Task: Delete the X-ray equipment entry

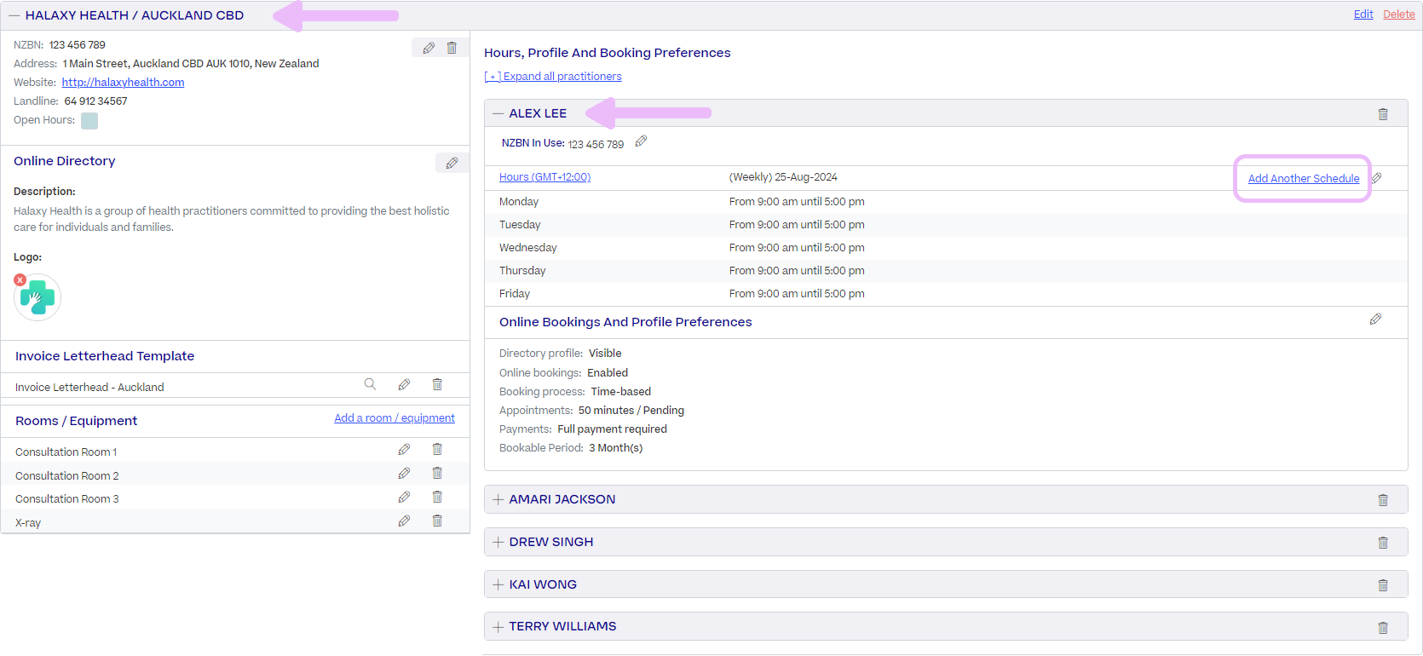Action: (x=437, y=521)
